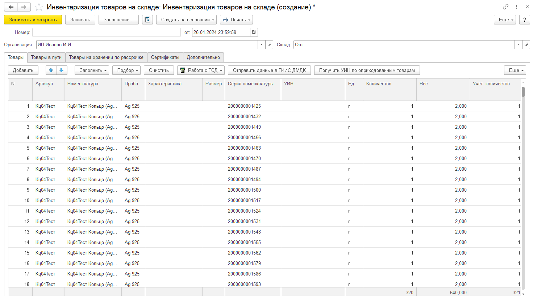Open help with question mark button

coord(524,20)
